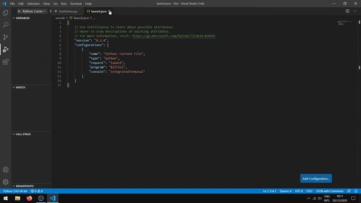Click the "program" key on line 11
Image resolution: width=361 pixels, height=203 pixels.
pos(98,67)
